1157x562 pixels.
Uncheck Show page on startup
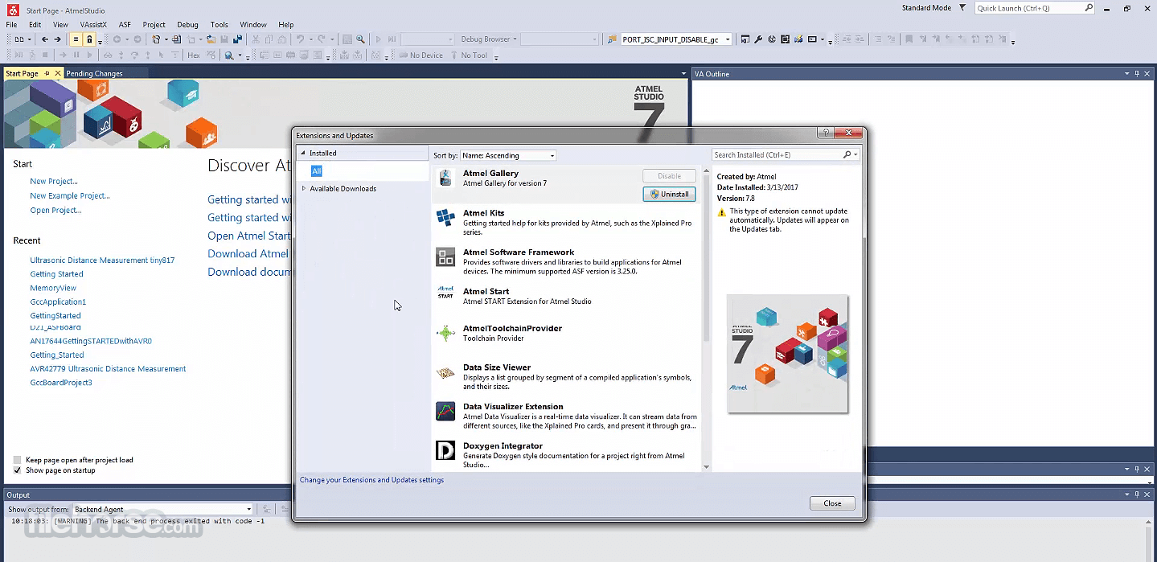click(17, 470)
